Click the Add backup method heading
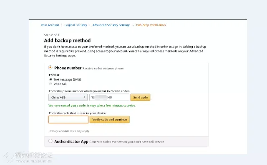The width and height of the screenshot is (267, 165). (67, 41)
